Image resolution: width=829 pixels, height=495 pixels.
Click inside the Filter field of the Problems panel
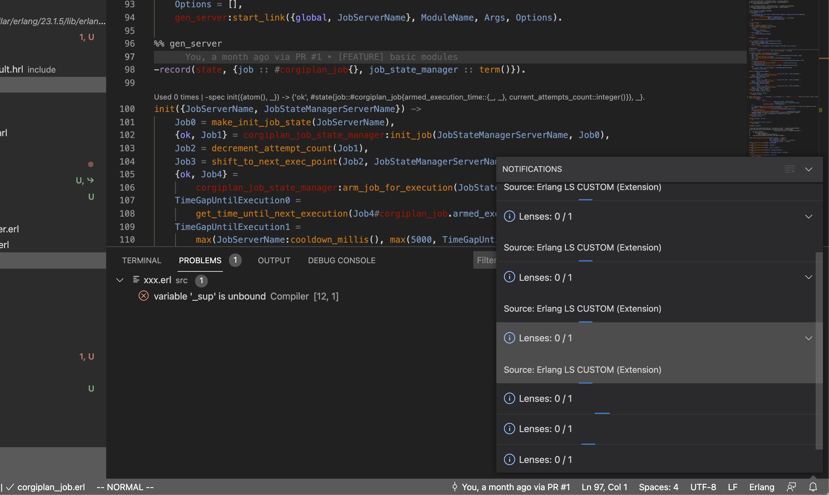pyautogui.click(x=487, y=260)
